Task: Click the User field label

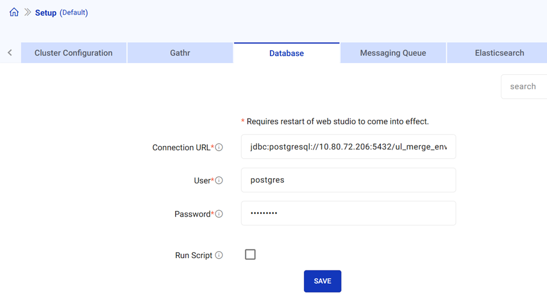Action: 202,180
